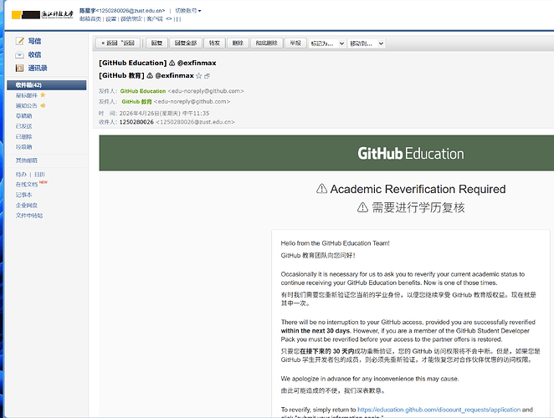The height and width of the screenshot is (418, 554).
Task: Open the 垃圾箱 spam folder
Action: (23, 147)
